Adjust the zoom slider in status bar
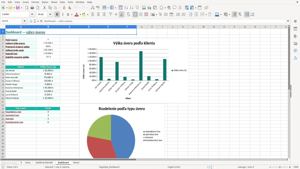The width and height of the screenshot is (300, 169). pos(280,167)
